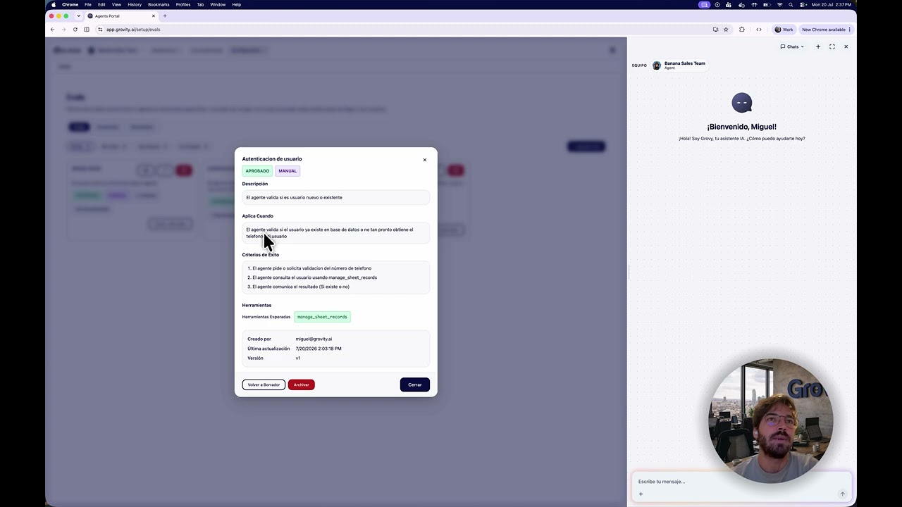Open Control Center icon in menu bar
902x507 pixels.
point(802,4)
